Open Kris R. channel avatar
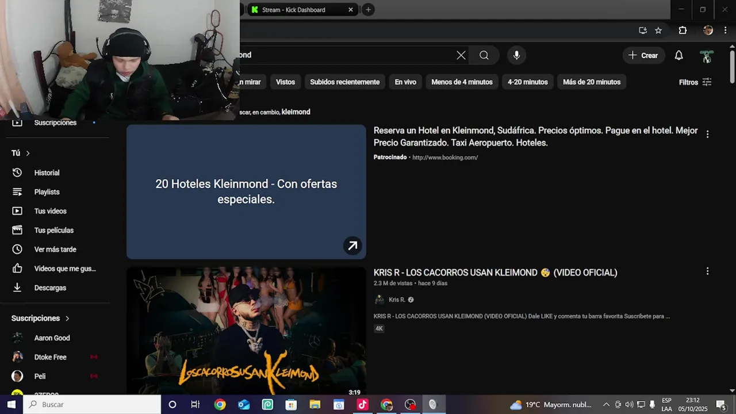This screenshot has height=414, width=736. pos(379,300)
